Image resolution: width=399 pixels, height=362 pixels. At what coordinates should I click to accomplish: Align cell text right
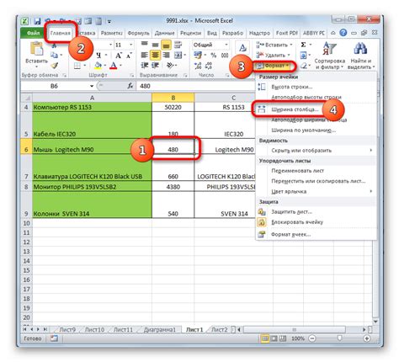click(x=166, y=55)
